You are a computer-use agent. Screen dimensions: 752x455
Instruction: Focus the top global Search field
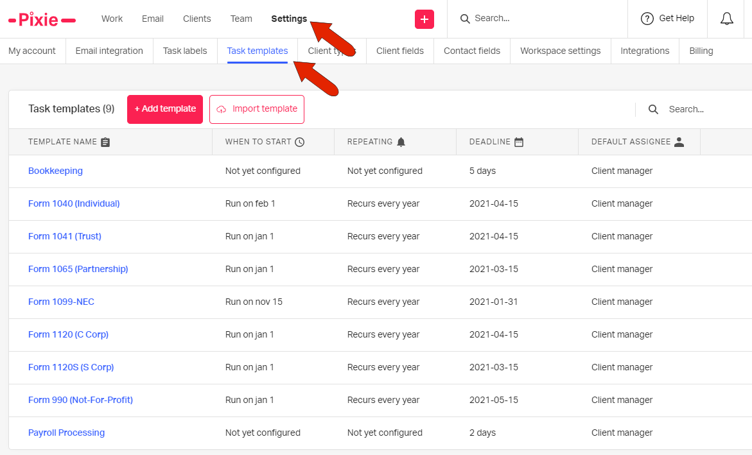tap(537, 19)
